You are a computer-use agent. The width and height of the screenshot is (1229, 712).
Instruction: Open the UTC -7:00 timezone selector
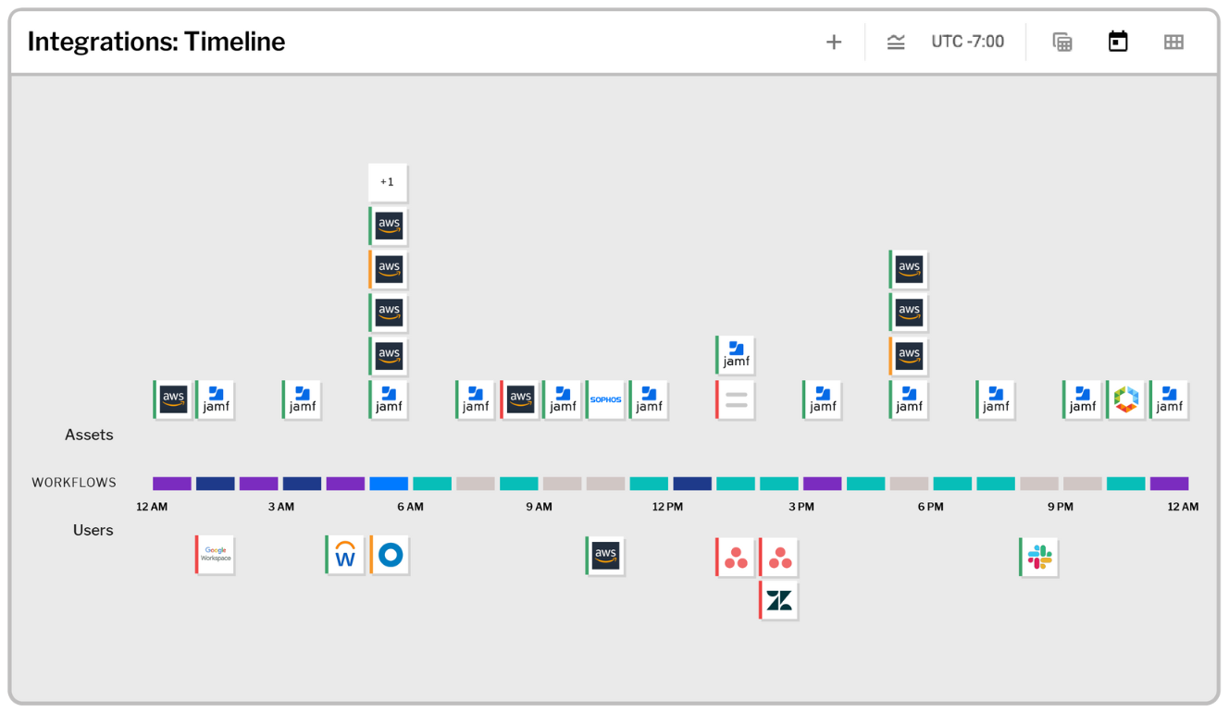pos(967,42)
